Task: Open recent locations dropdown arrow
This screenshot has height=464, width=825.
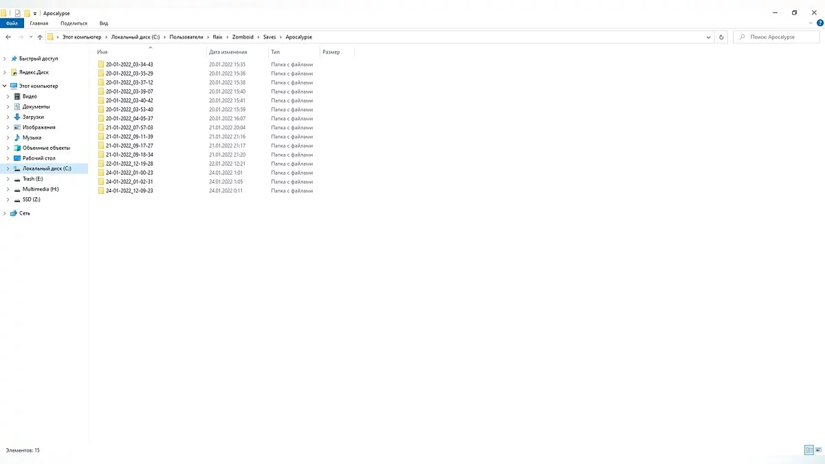Action: pyautogui.click(x=31, y=37)
